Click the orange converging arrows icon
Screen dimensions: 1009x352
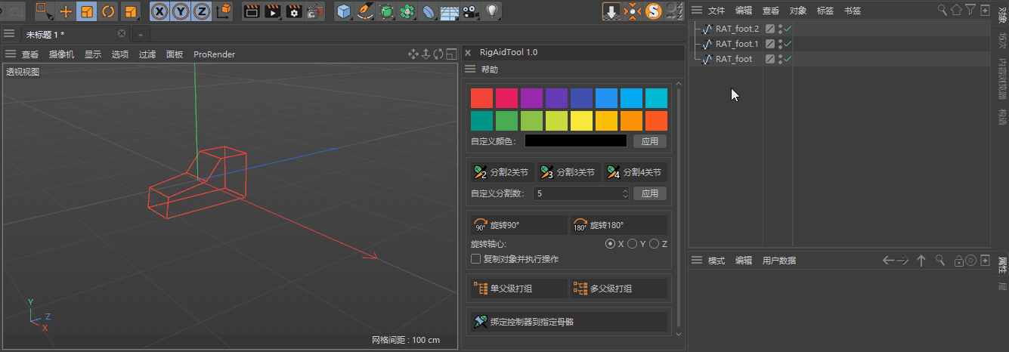633,11
